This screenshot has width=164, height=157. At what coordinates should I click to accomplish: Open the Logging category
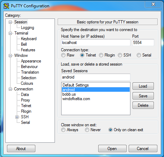coord(28,28)
